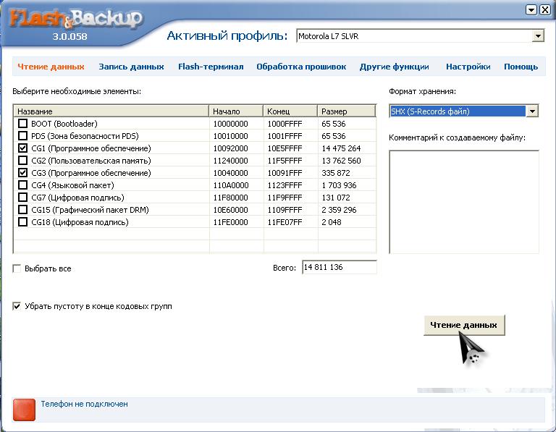Click the CG18 size value 2 048
This screenshot has height=432, width=556.
point(332,222)
